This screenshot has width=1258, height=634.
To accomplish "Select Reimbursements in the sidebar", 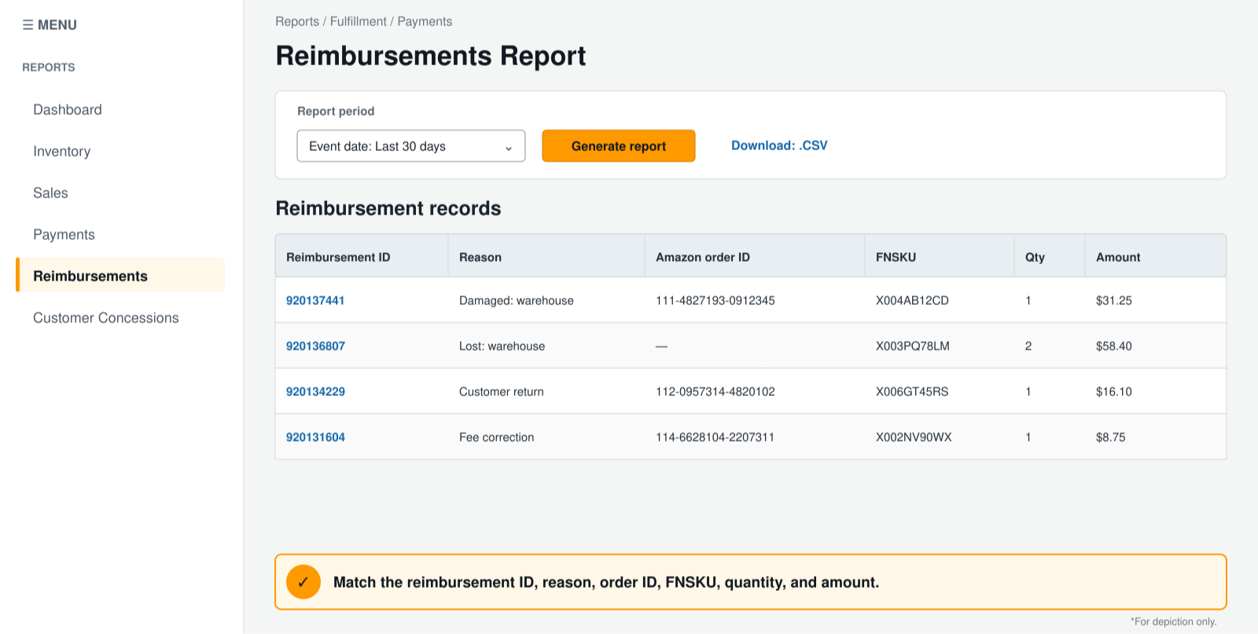I will 120,276.
